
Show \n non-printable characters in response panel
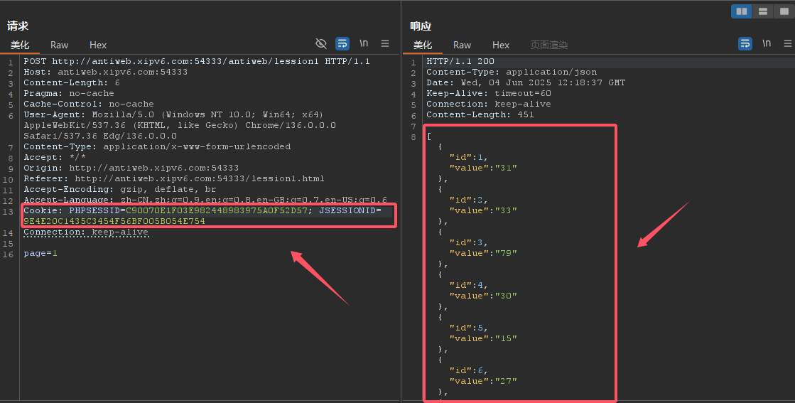(767, 43)
